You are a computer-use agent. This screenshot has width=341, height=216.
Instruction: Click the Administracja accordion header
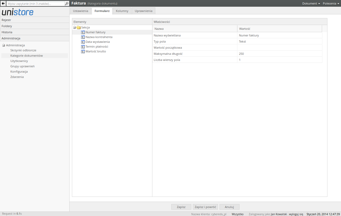pos(35,38)
